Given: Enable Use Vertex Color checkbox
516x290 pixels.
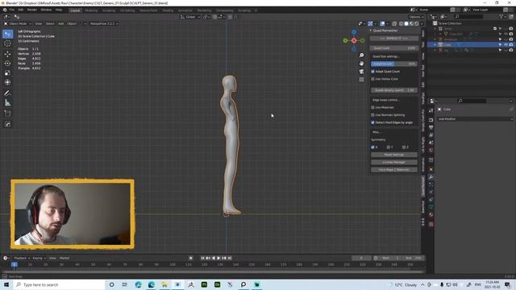Looking at the screenshot, I should pyautogui.click(x=372, y=79).
